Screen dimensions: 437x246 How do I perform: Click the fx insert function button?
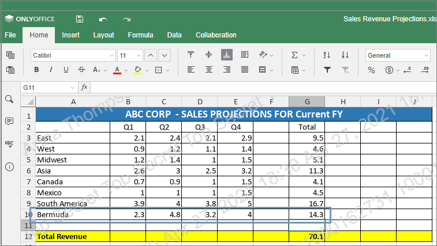pos(84,88)
